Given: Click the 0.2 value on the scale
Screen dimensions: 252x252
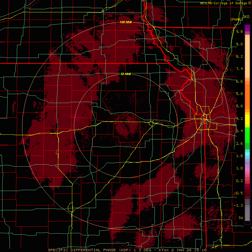Looking at the screenshot, I should point(239,181).
